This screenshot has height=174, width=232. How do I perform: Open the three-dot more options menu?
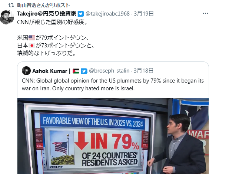point(205,14)
